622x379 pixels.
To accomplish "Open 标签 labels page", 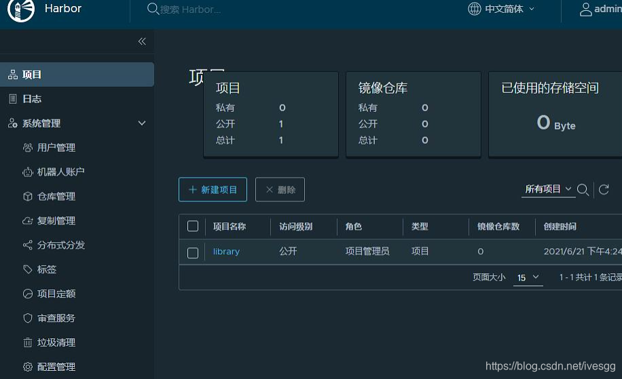I will pos(46,269).
